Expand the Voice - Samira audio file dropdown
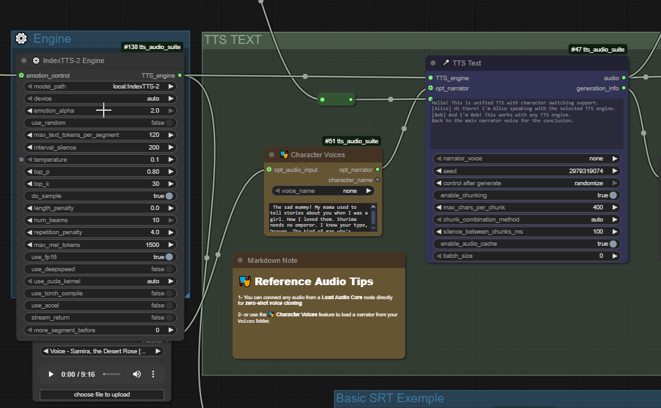This screenshot has width=661, height=408. tap(102, 351)
